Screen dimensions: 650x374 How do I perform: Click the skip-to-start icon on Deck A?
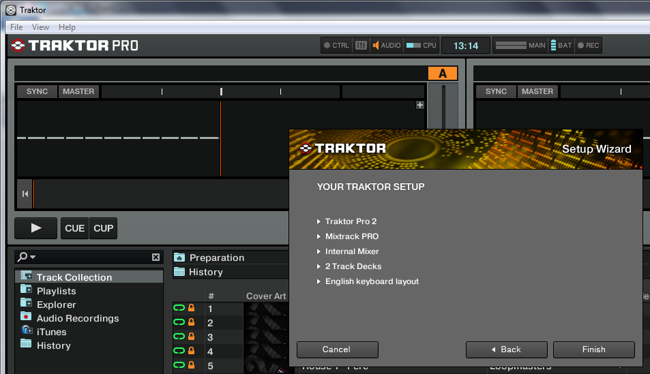tap(25, 194)
